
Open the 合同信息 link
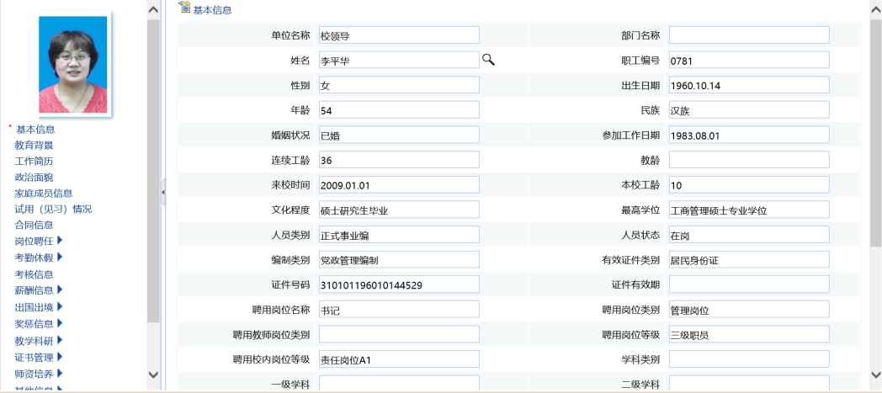pyautogui.click(x=34, y=225)
